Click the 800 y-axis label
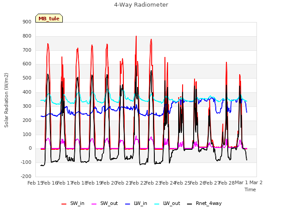Image resolution: width=283 pixels, height=212 pixels. (27, 36)
